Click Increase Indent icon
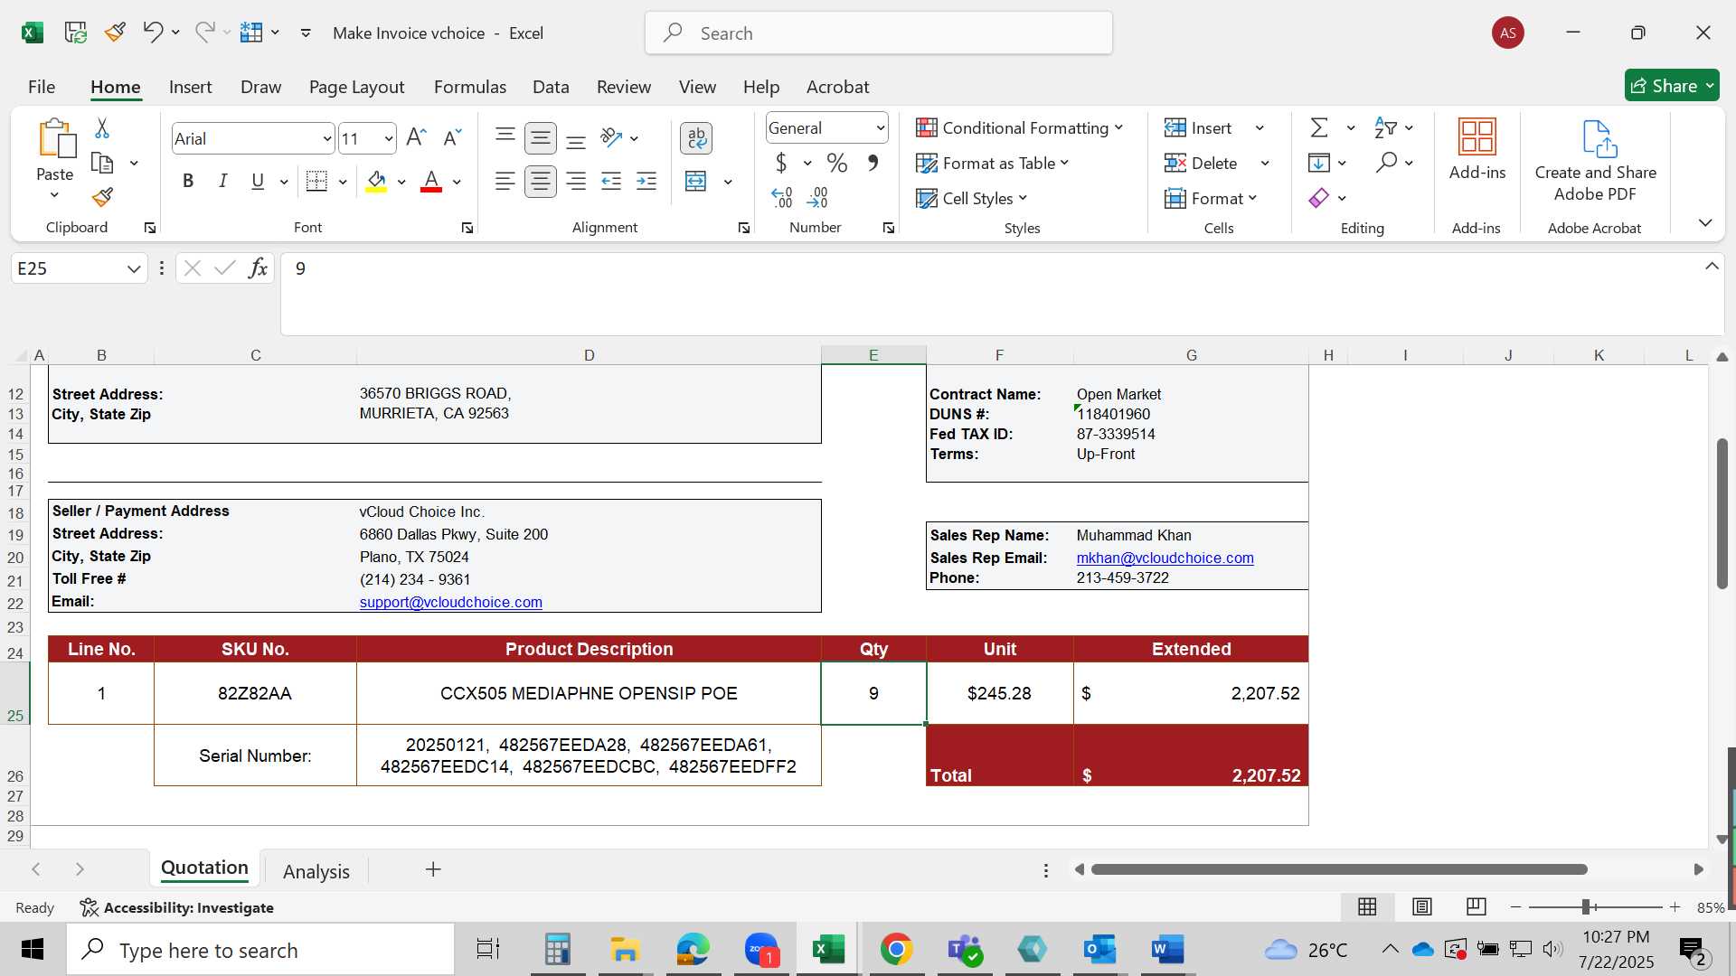Screen dimensions: 1736x976 [x=646, y=182]
